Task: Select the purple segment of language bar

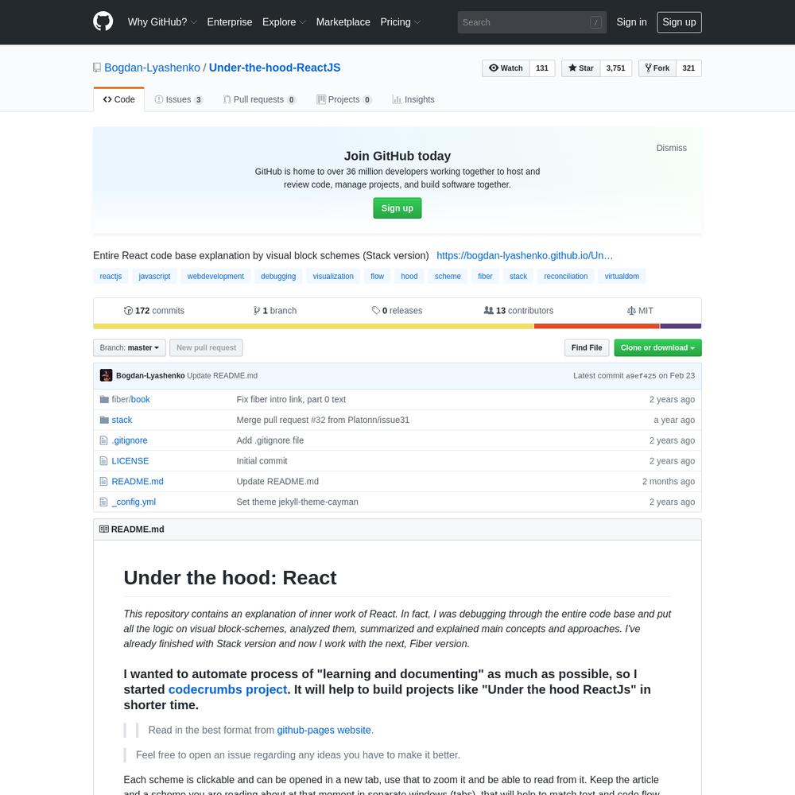Action: point(681,326)
